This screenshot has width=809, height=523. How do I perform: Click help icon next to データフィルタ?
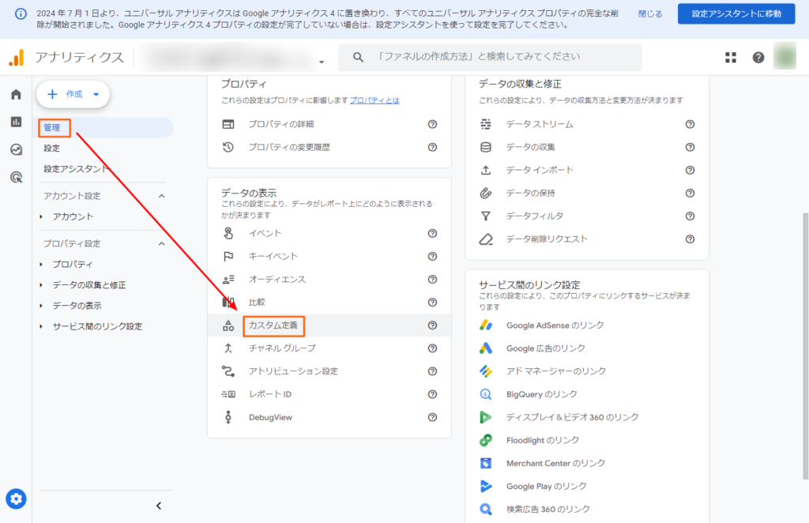click(690, 216)
